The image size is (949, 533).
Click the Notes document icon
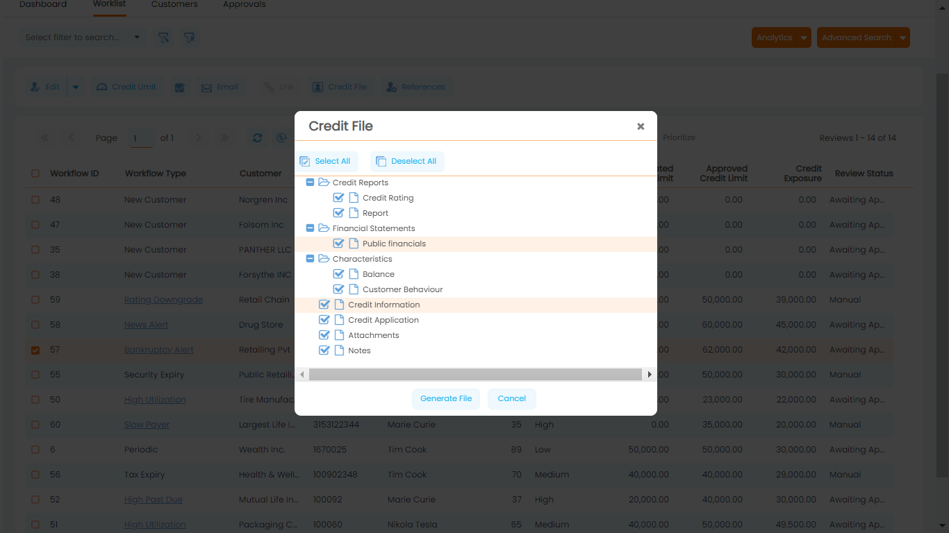[x=340, y=350]
